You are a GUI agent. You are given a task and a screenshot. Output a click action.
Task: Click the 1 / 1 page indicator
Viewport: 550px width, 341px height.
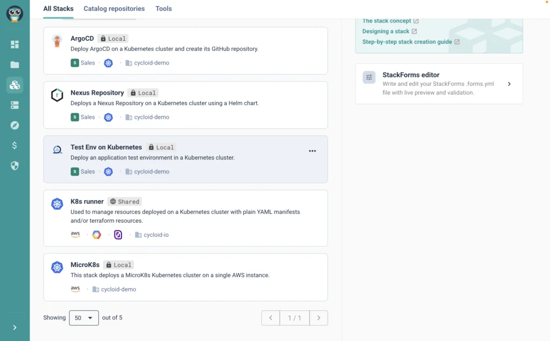[295, 318]
